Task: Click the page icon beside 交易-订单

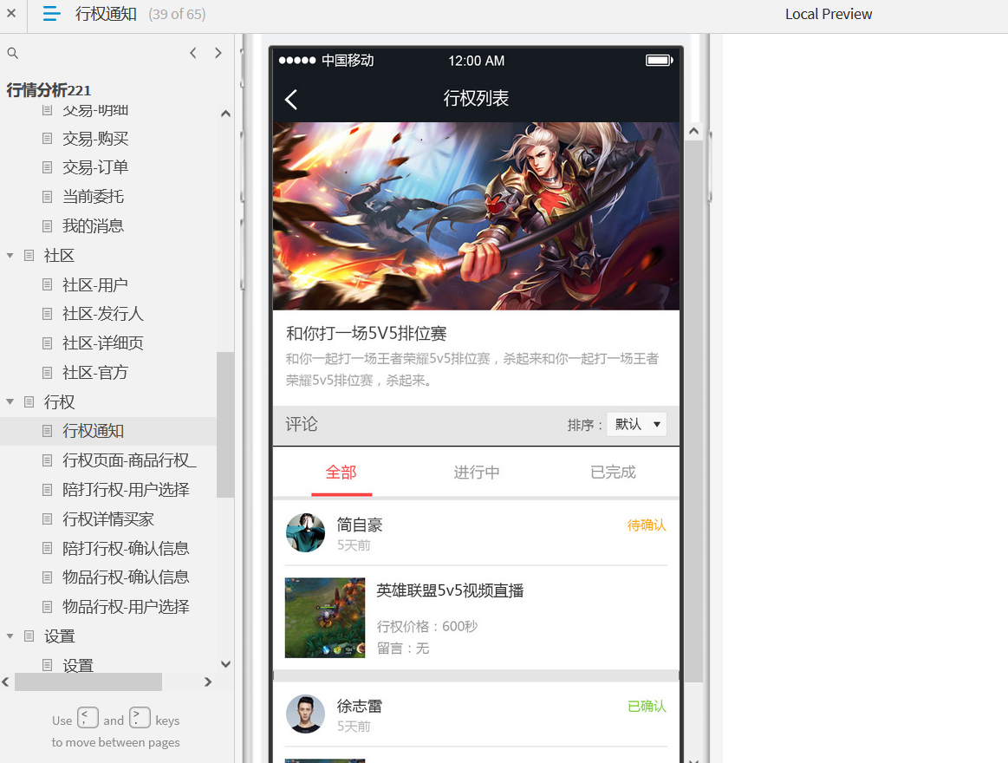Action: click(x=47, y=167)
